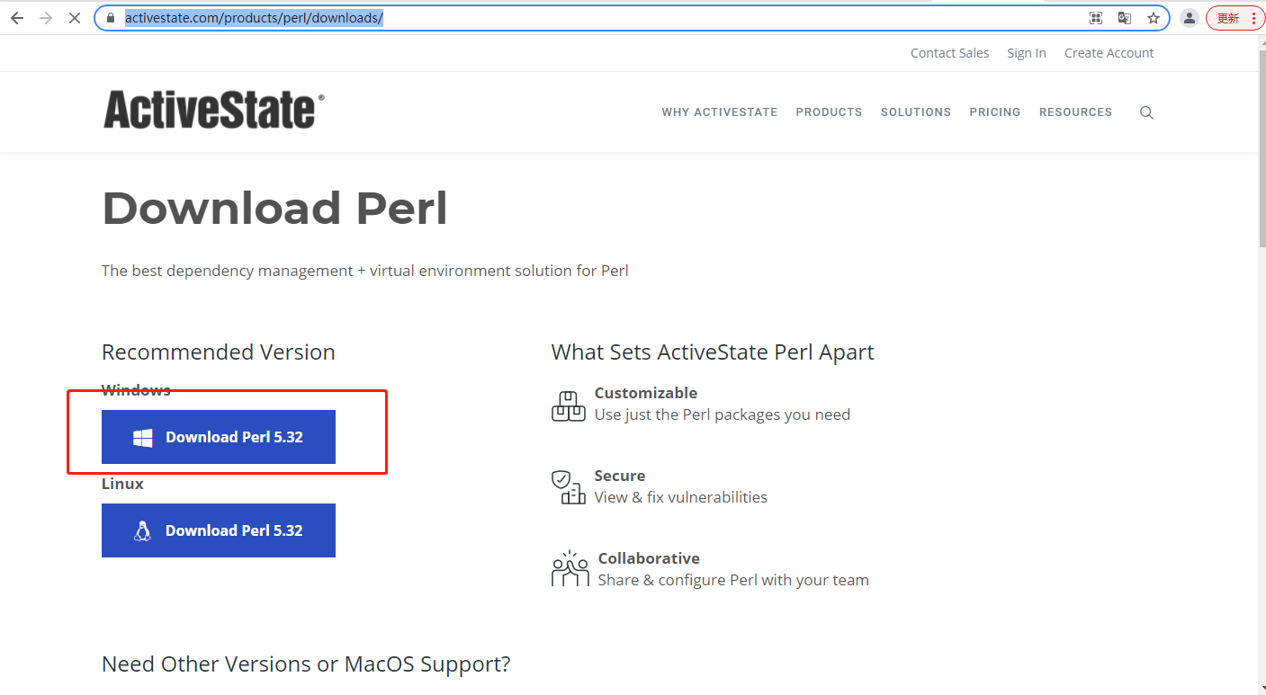Click the ActiveState logo
Image resolution: width=1266 pixels, height=695 pixels.
pos(213,108)
